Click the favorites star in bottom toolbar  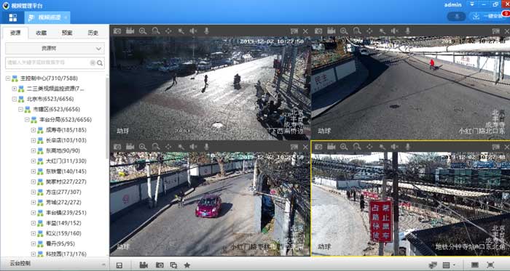187,265
